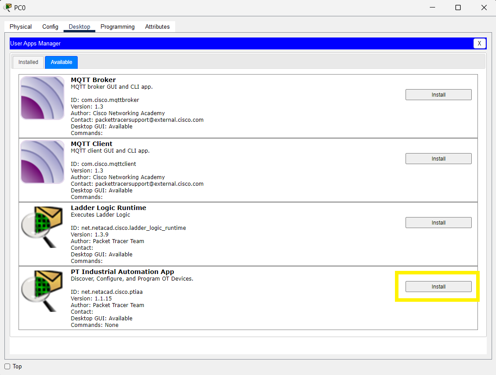Install Ladder Logic Runtime
496x375 pixels.
(438, 223)
